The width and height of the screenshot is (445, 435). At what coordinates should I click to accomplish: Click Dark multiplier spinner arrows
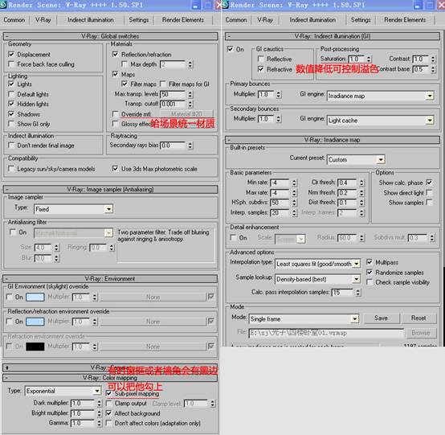tap(99, 403)
